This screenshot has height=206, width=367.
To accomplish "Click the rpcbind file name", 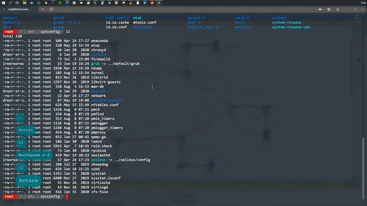I will coord(98,150).
